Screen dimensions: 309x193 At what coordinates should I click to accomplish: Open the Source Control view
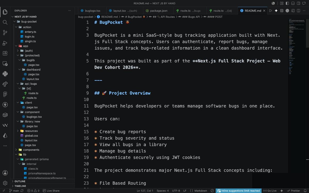[x=5, y=32]
